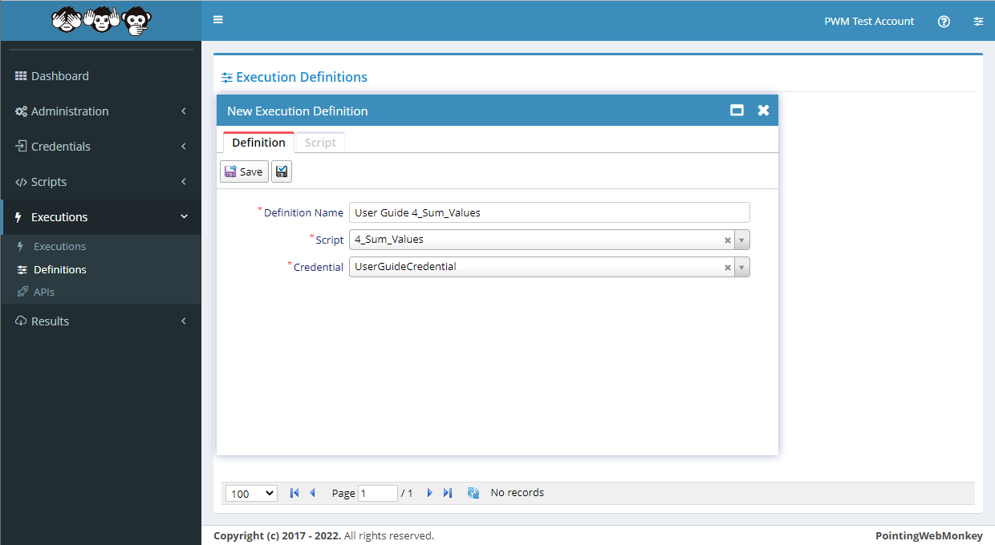This screenshot has height=545, width=995.
Task: Maximize the New Execution Definition dialog
Action: [x=737, y=111]
